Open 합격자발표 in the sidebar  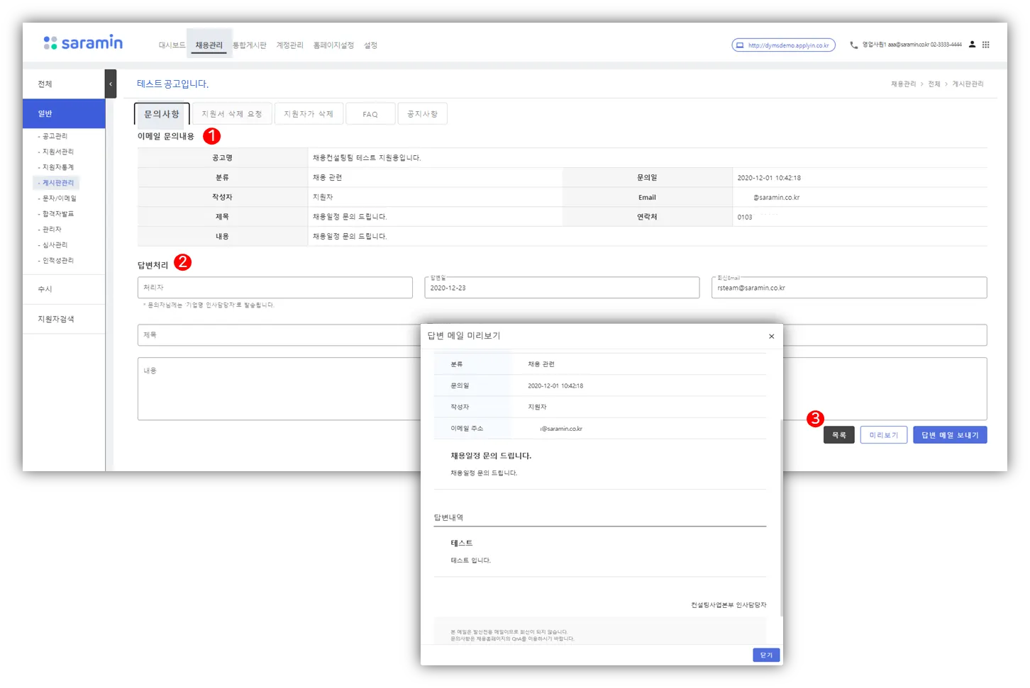(57, 214)
